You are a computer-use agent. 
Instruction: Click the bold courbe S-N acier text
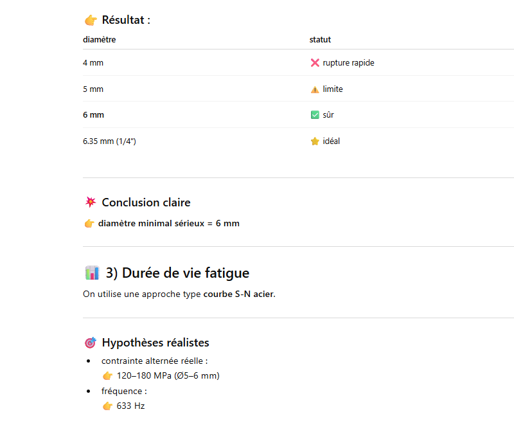click(239, 294)
